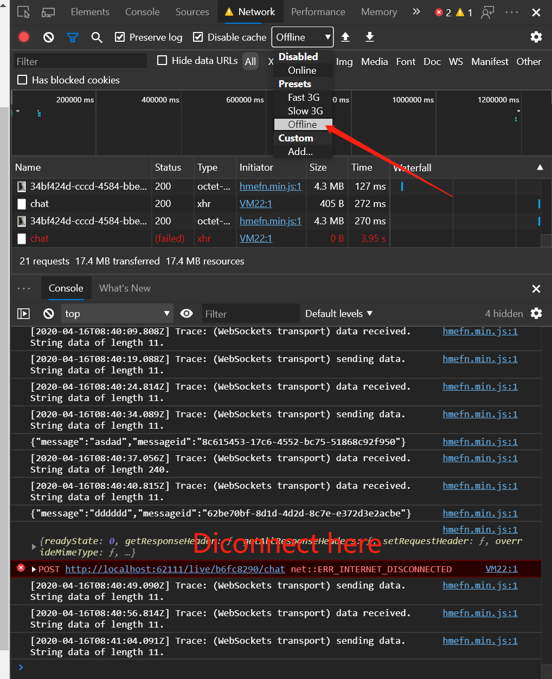Clear the network requests list
552x679 pixels.
(x=48, y=37)
